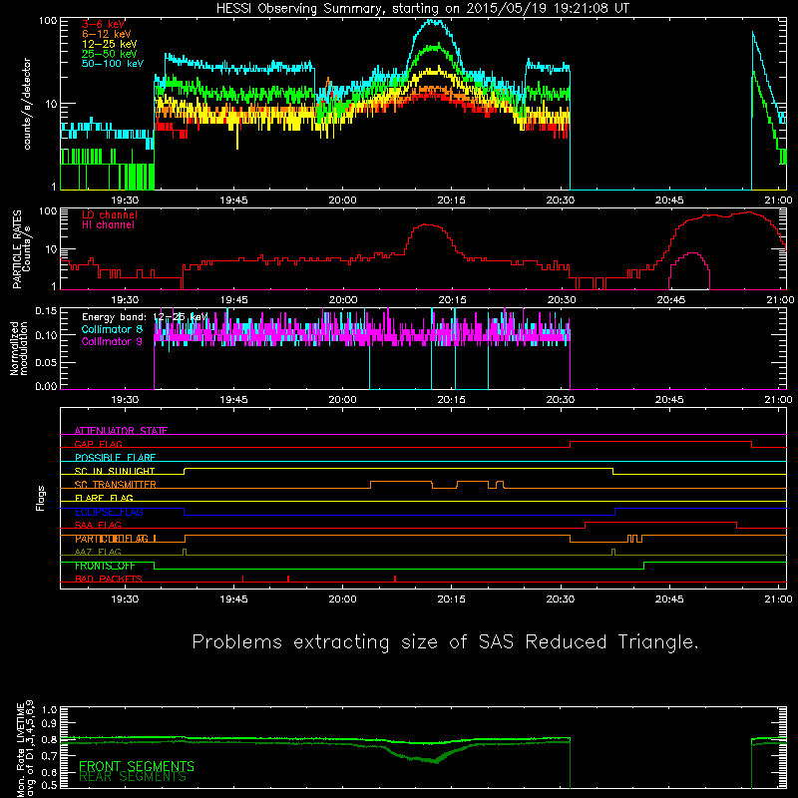The image size is (798, 798).
Task: Select the 12-25 keV legend entry
Action: (110, 44)
